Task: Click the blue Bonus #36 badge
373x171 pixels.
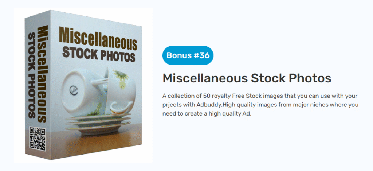Action: (x=188, y=55)
